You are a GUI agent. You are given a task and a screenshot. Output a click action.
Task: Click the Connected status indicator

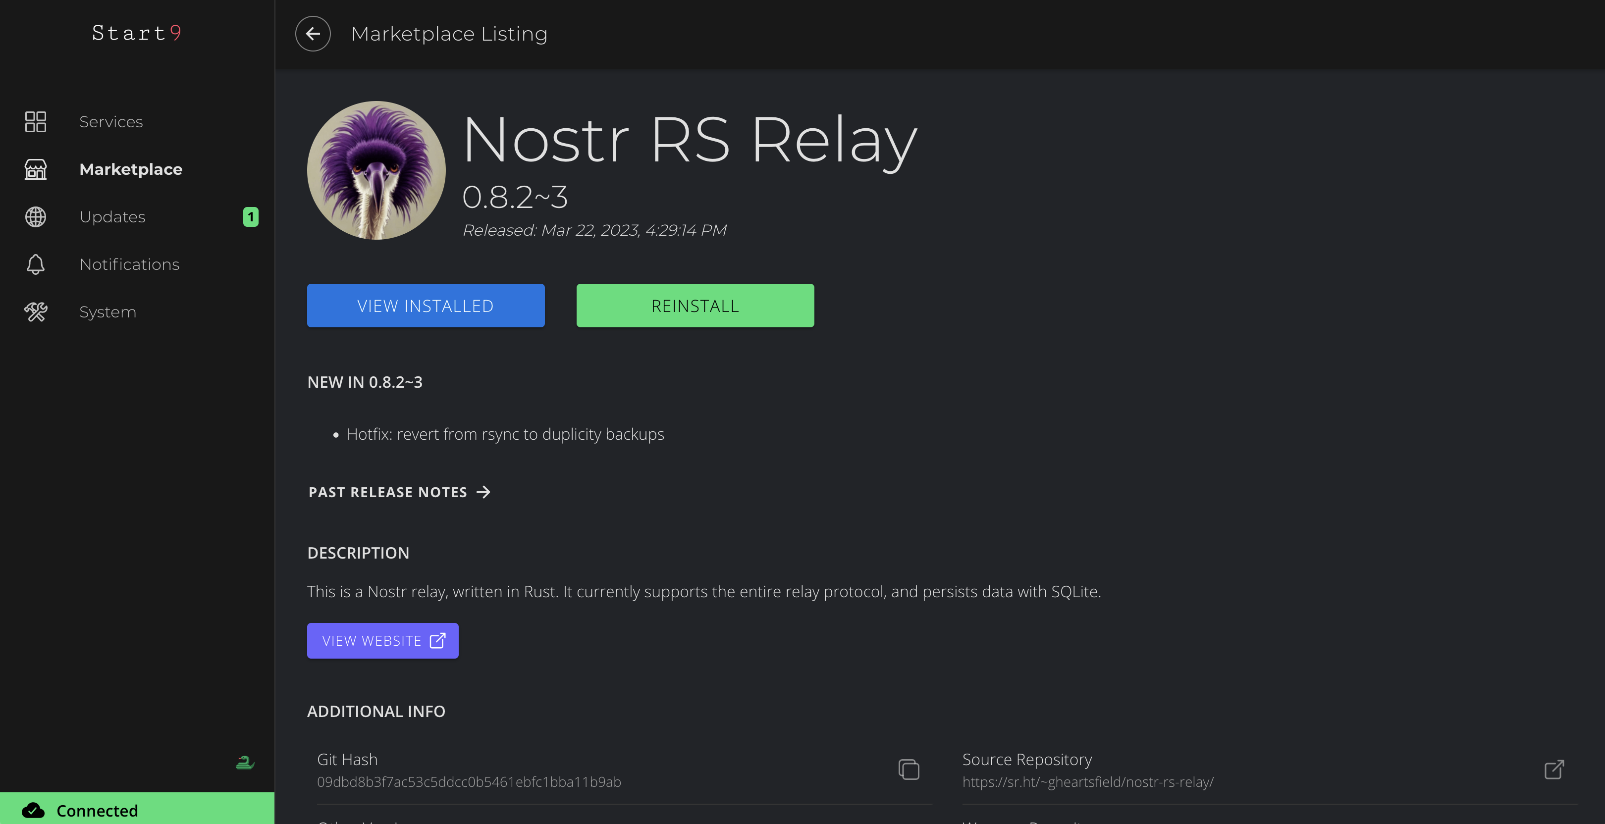(x=97, y=810)
